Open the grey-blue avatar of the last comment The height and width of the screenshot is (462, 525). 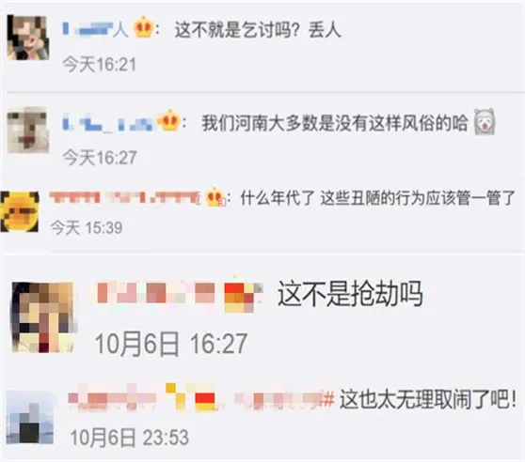pos(30,418)
